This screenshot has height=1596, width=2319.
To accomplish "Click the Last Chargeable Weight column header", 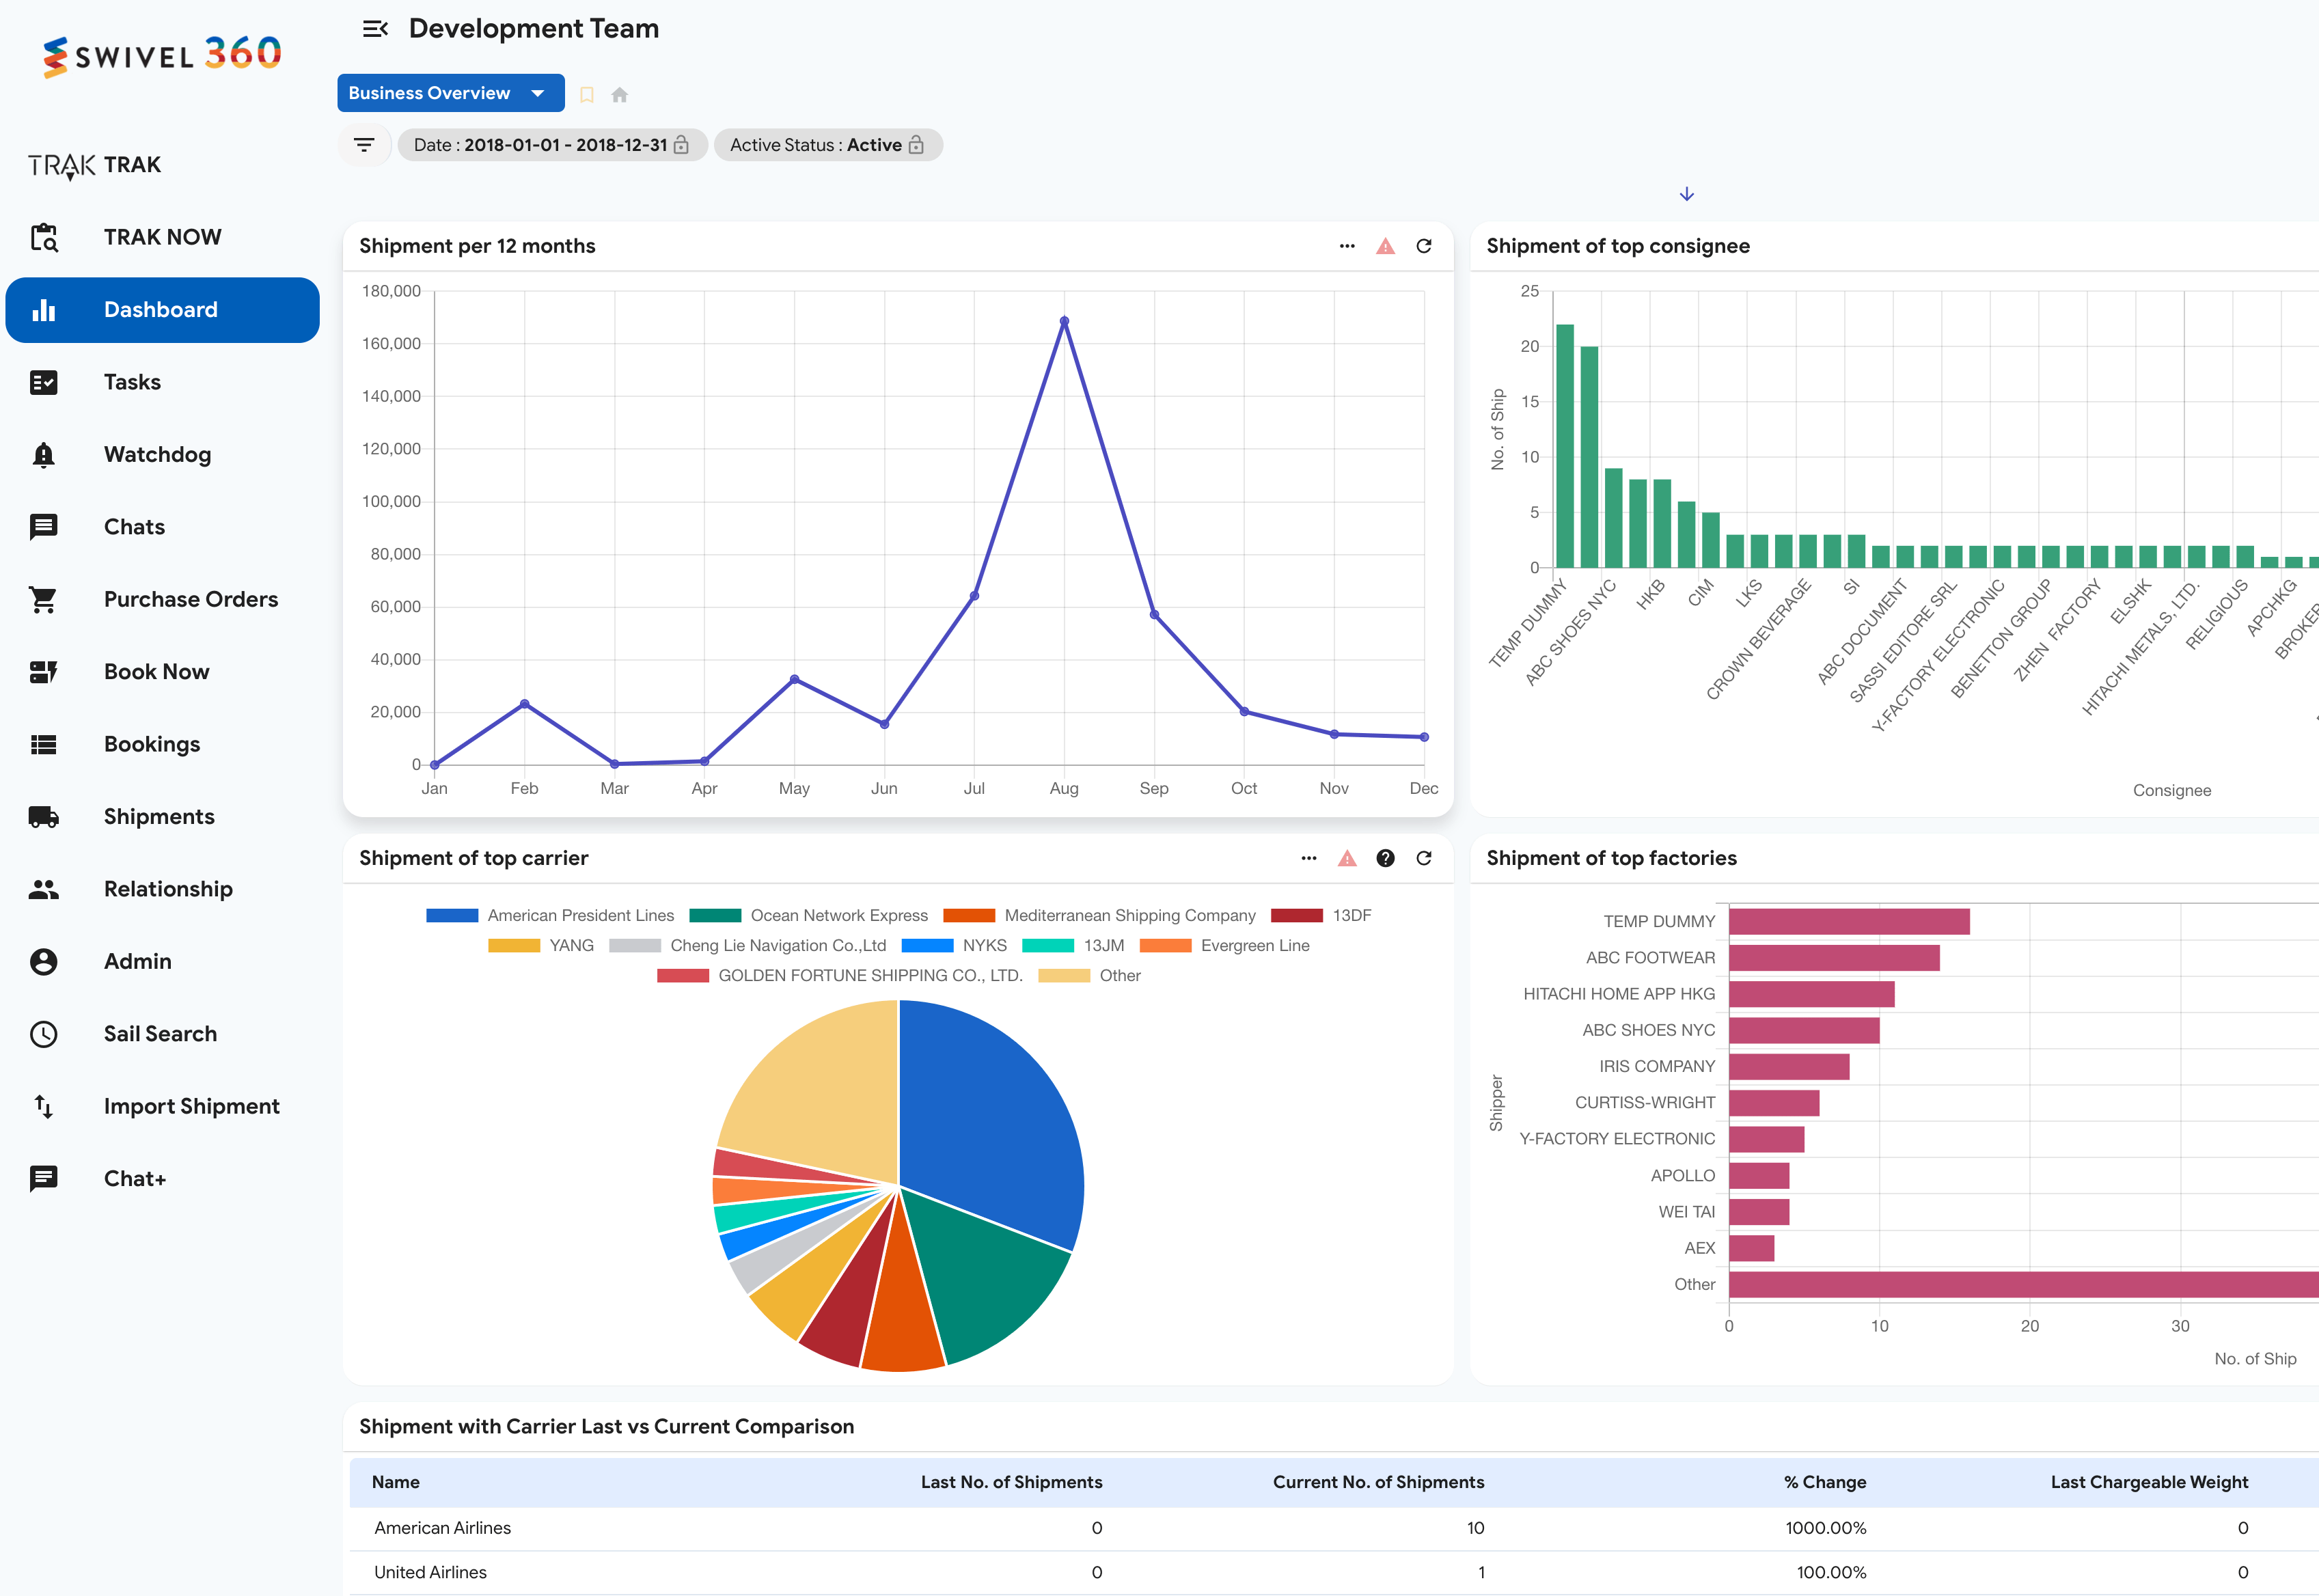I will coord(2149,1482).
